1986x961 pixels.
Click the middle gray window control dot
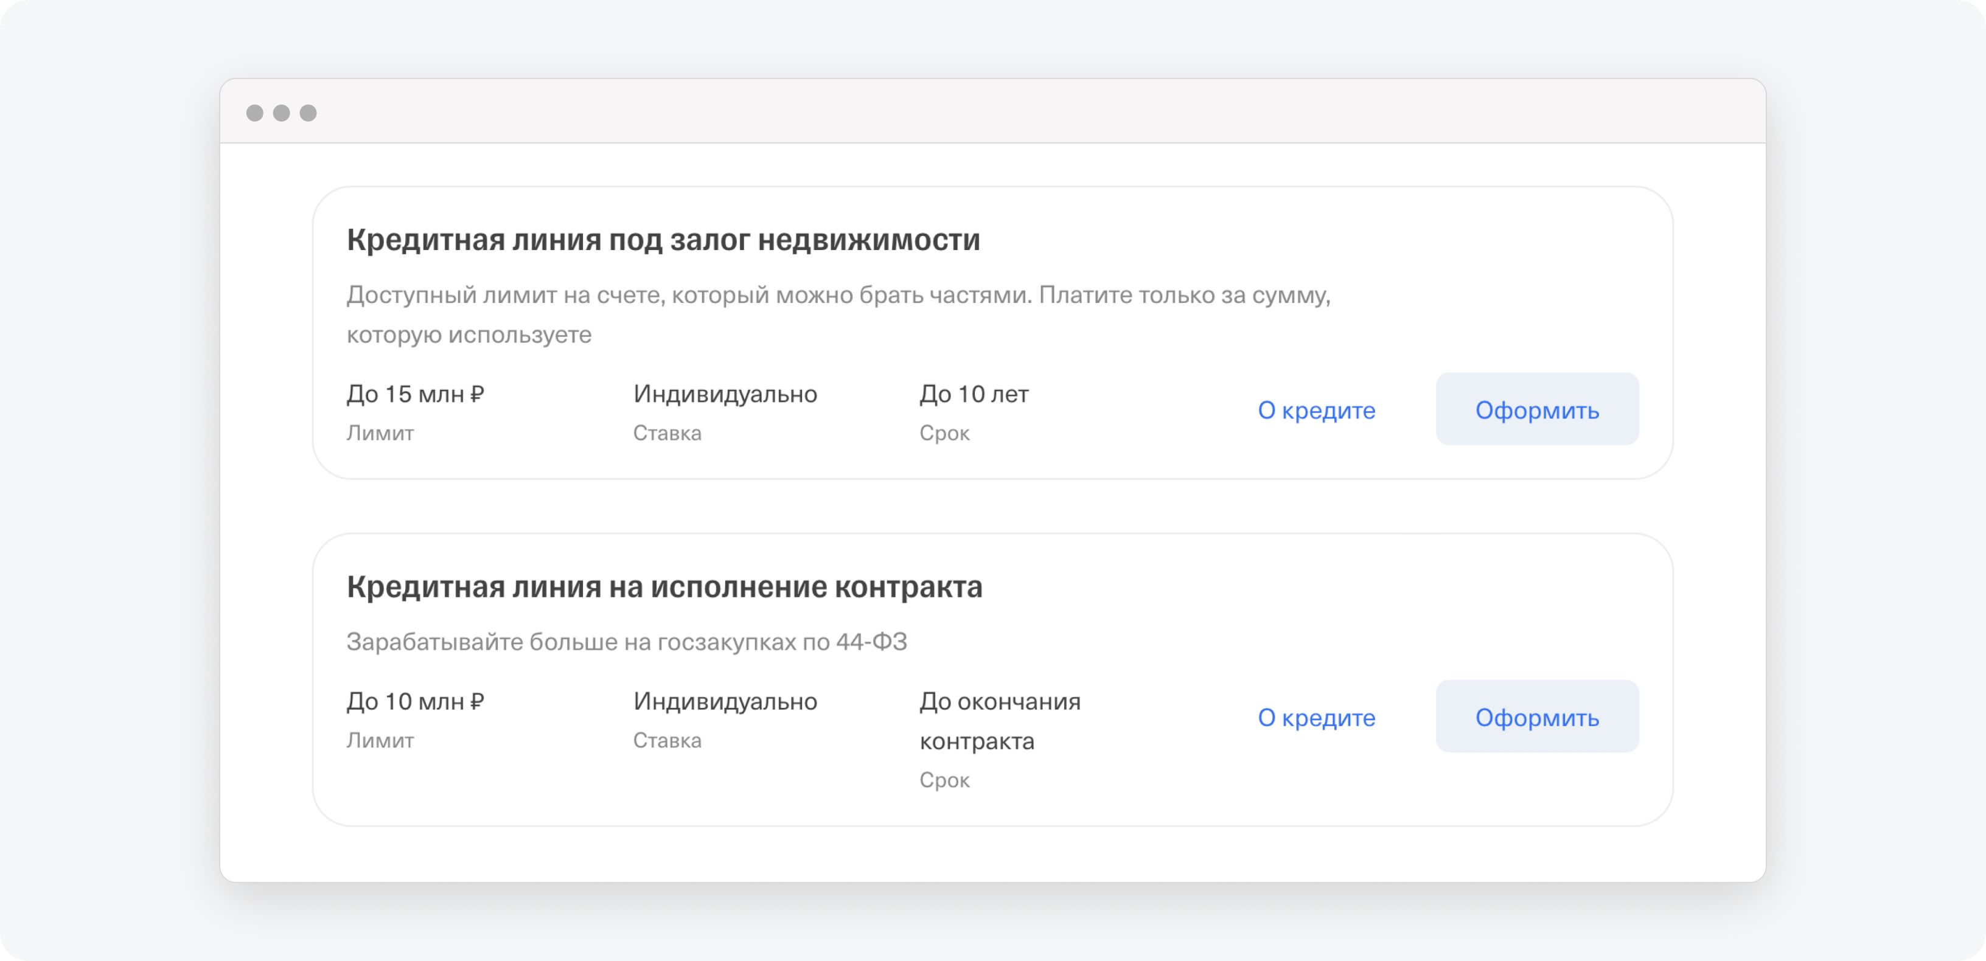click(x=281, y=113)
